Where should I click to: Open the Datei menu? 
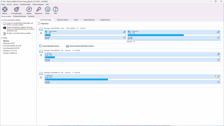coord(3,4)
